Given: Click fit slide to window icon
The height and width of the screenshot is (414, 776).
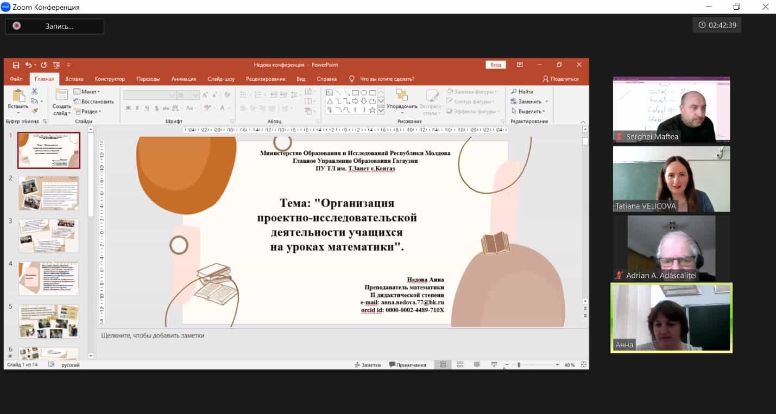Looking at the screenshot, I should coord(583,365).
